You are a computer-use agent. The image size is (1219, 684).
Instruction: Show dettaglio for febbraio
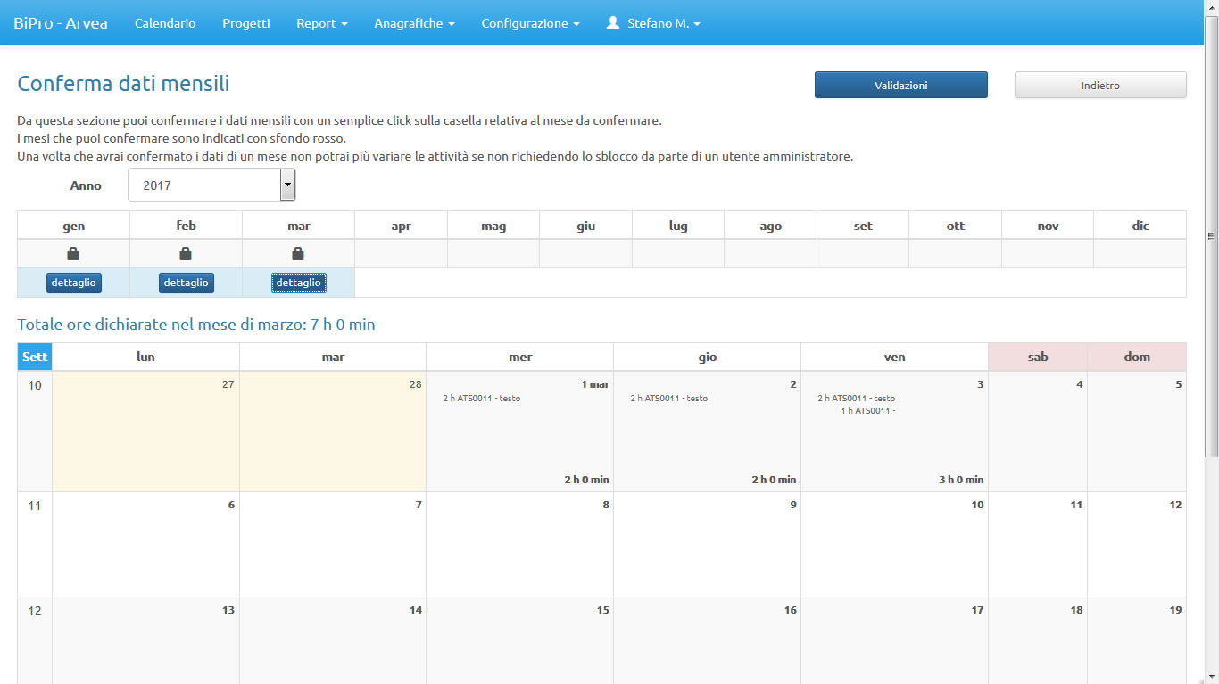(x=186, y=283)
